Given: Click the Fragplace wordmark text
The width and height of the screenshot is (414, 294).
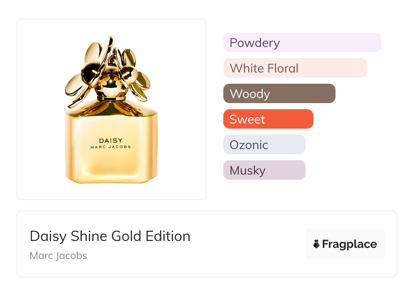Looking at the screenshot, I should point(349,244).
